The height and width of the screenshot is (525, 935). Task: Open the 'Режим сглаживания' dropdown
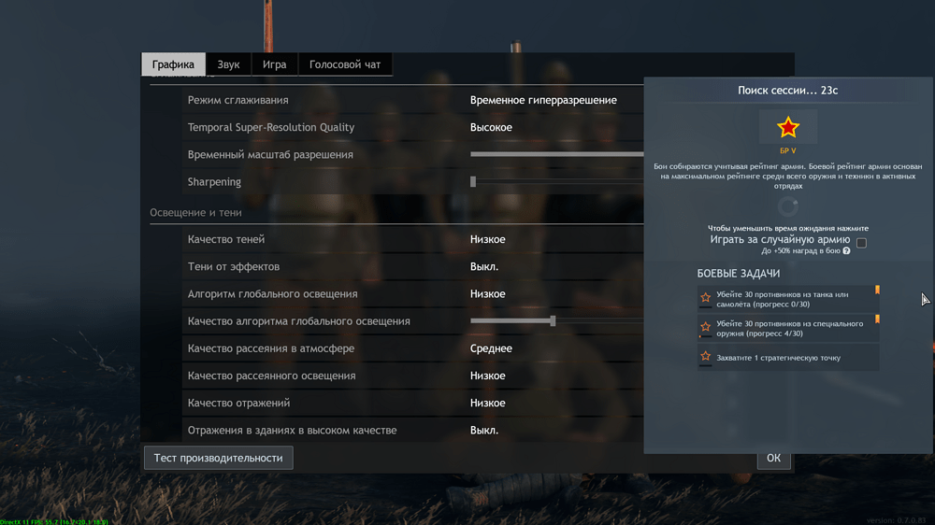543,100
